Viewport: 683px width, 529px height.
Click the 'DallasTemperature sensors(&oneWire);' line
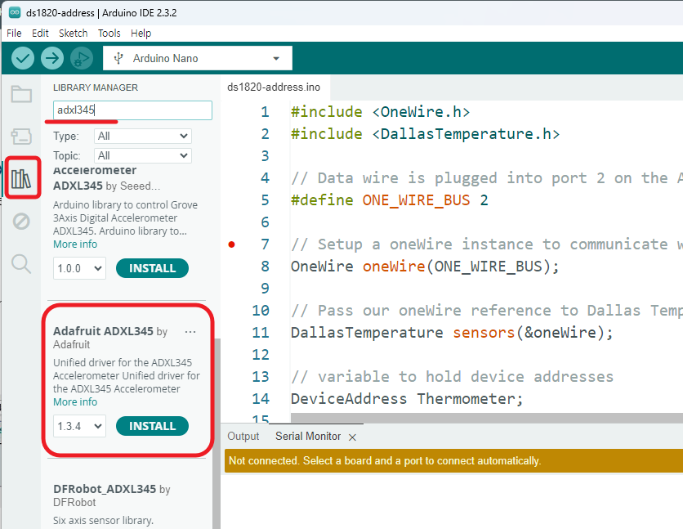pos(452,333)
